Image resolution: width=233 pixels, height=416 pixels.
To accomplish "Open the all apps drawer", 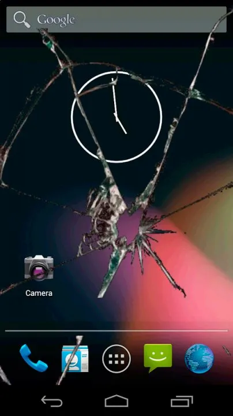I will coord(116,359).
